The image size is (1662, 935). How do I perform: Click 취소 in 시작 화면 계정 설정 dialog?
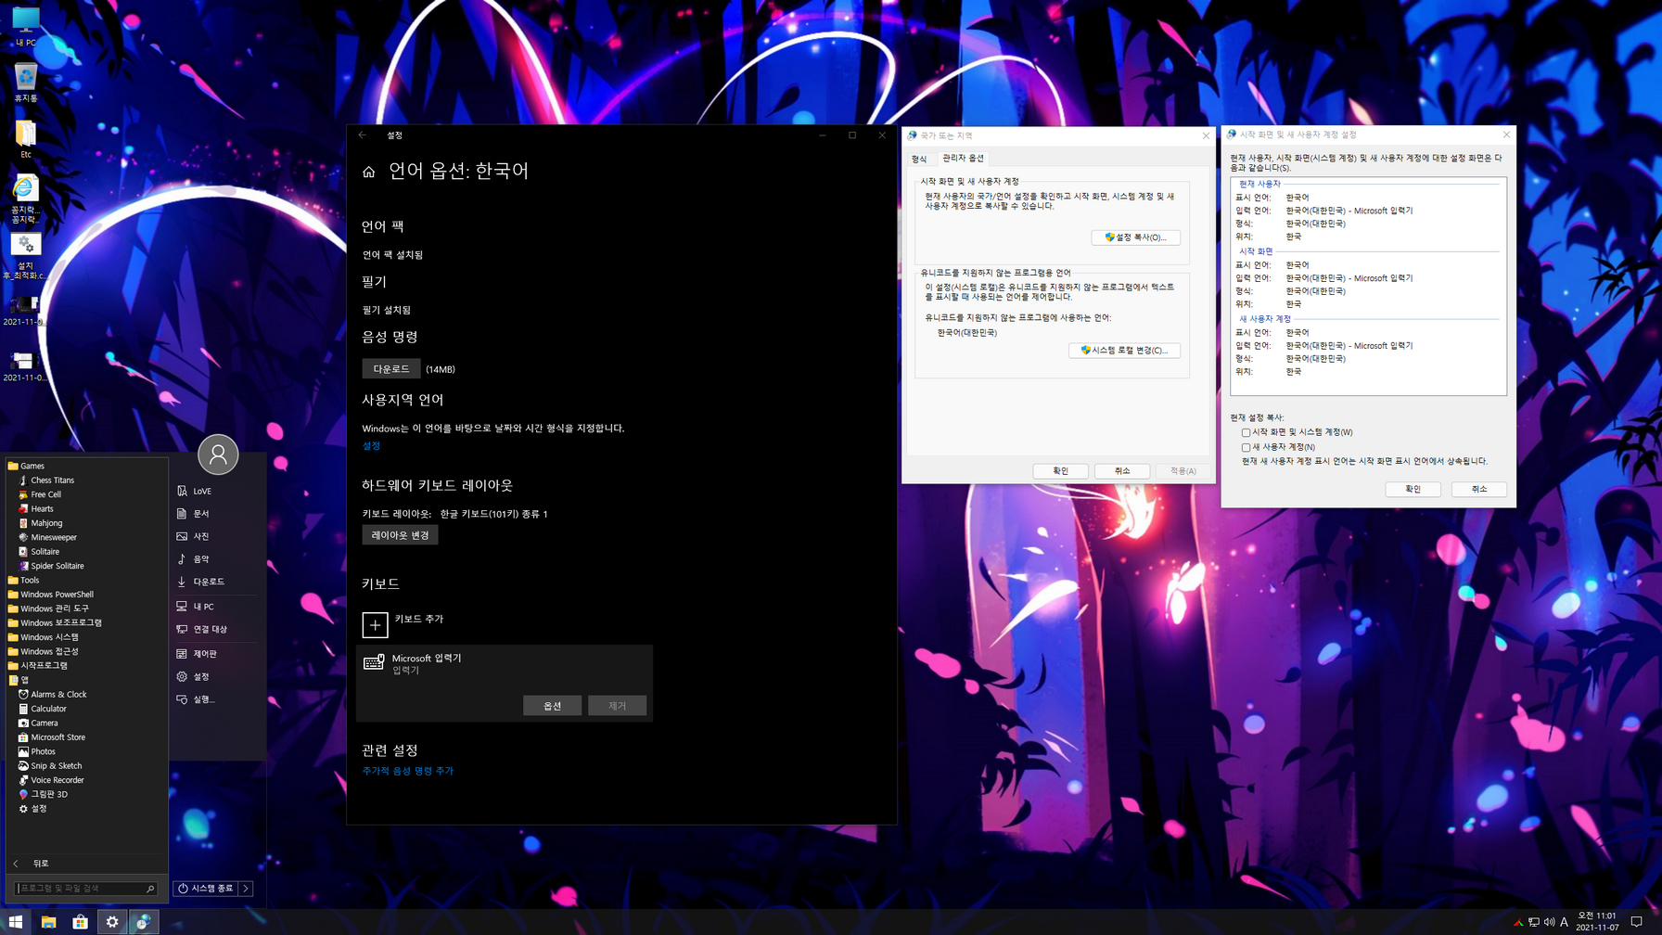point(1478,489)
